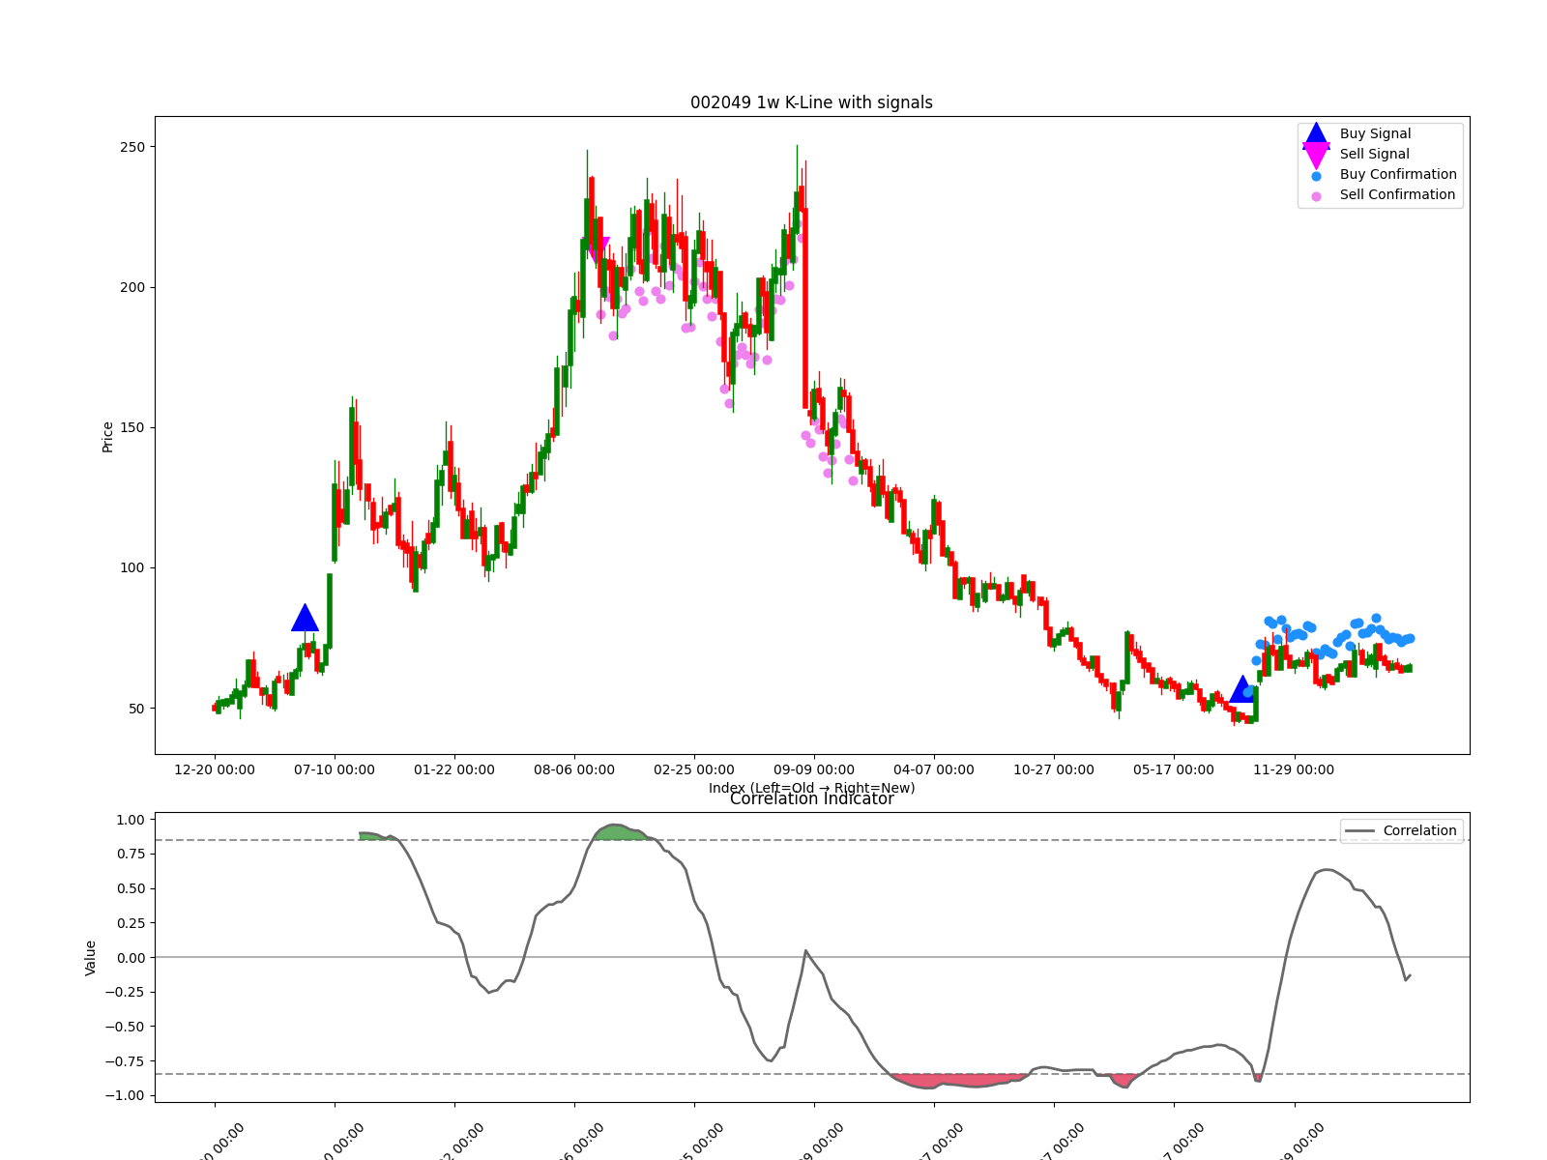Click the price tick label 100
Screen dimensions: 1547x1160
(x=132, y=568)
